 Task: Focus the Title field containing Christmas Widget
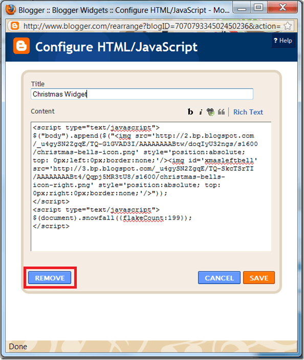[x=142, y=94]
